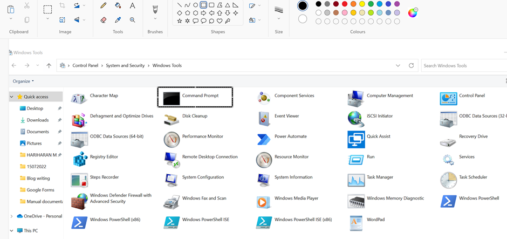The width and height of the screenshot is (507, 239).
Task: Choose the rectangular Select tool
Action: click(x=47, y=9)
